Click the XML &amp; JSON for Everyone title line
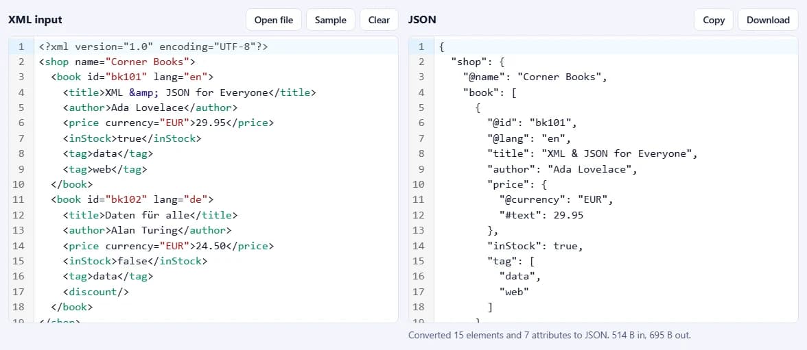Image resolution: width=807 pixels, height=350 pixels. (189, 93)
